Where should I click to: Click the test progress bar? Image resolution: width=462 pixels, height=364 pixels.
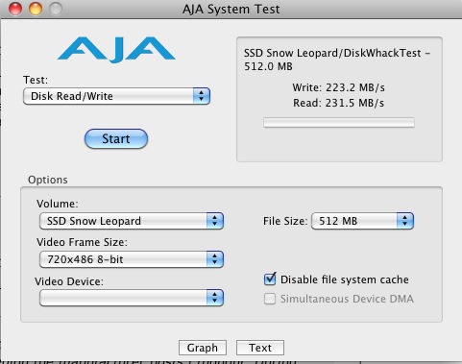pos(339,123)
